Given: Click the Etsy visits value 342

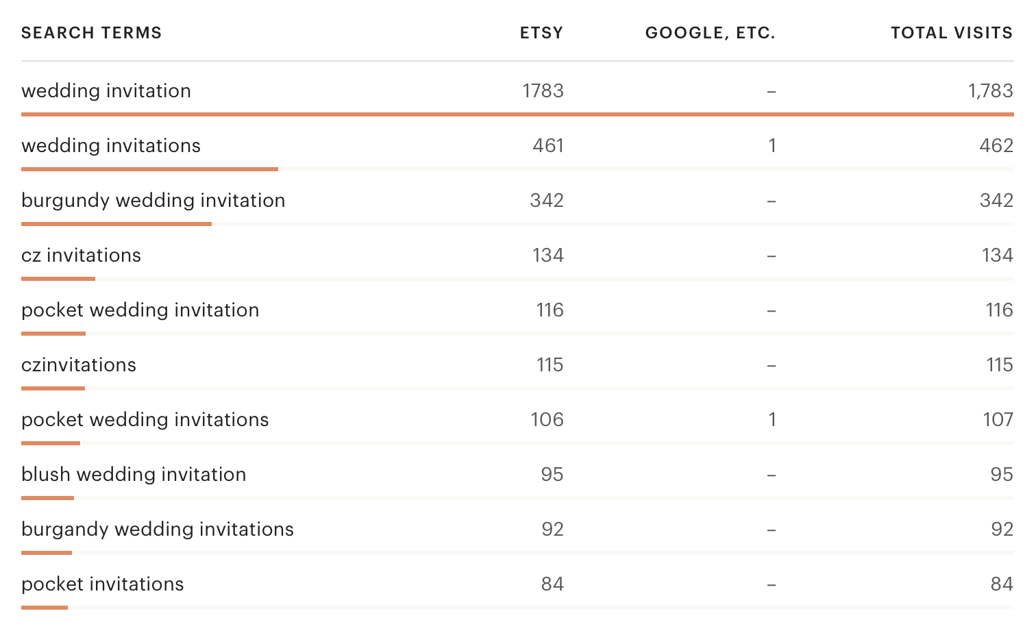Looking at the screenshot, I should click(x=547, y=200).
